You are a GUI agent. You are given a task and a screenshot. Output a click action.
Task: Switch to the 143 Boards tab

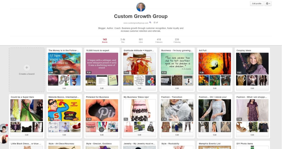coord(105,41)
